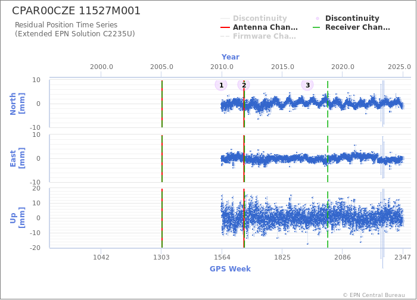Click GPS week tick label 2086
This screenshot has height=300, width=417.
343,257
